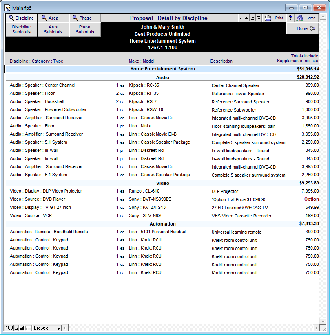
Task: Click the $28,812.92 Audio subtotal
Action: tap(308, 77)
